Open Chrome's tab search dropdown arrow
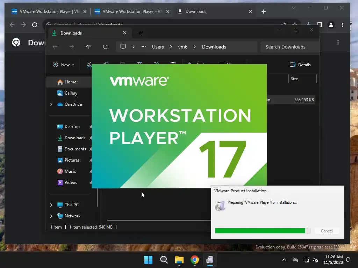The width and height of the screenshot is (358, 268). click(294, 8)
